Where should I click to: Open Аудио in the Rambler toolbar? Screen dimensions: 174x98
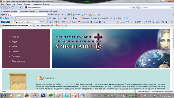(94, 18)
